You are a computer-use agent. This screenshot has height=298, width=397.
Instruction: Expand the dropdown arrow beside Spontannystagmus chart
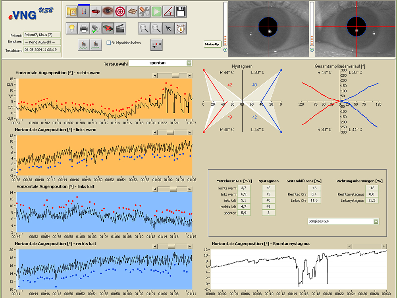[x=384, y=246]
